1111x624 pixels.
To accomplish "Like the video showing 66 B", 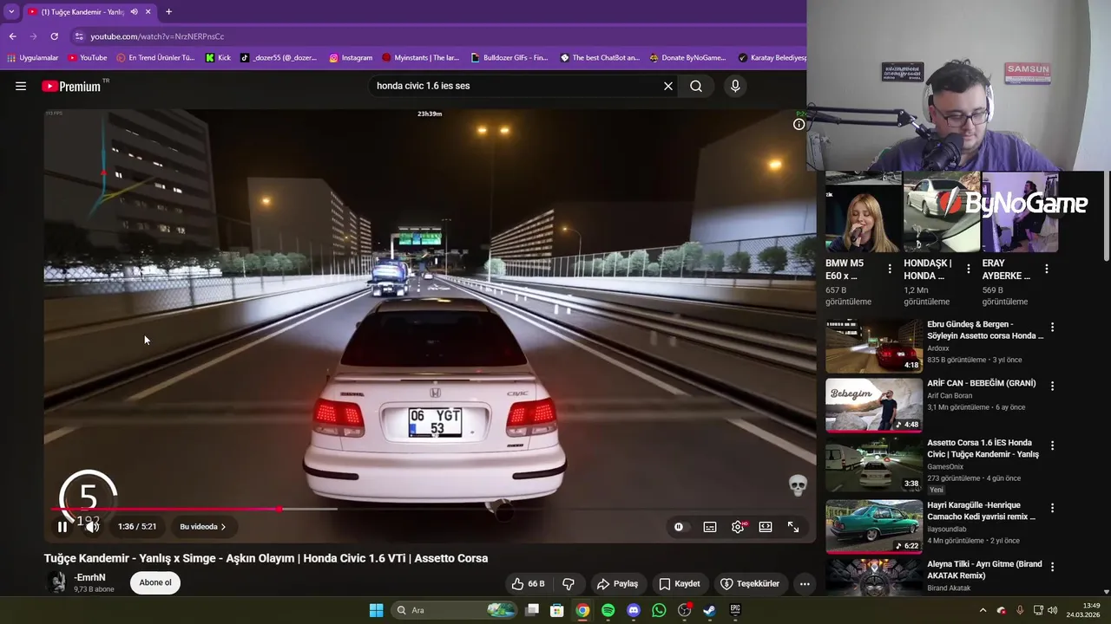I will click(x=529, y=583).
